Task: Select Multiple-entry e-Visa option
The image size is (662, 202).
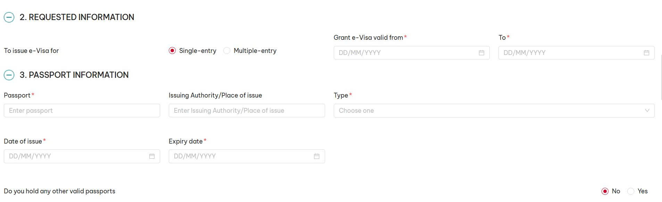Action: tap(227, 51)
